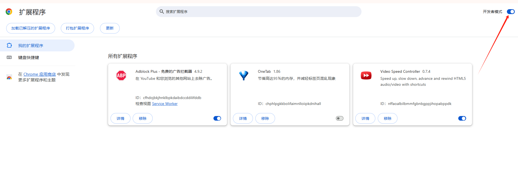
Task: Click the Chrome logo icon
Action: (x=9, y=12)
